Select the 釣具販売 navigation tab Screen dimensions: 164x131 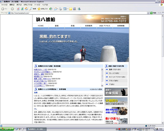[89, 26]
